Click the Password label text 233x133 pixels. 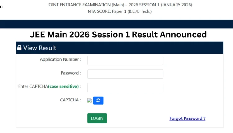[71, 73]
